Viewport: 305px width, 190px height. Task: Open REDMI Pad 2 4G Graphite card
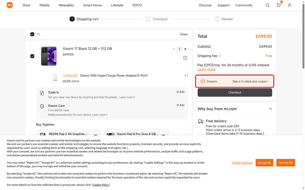coord(69,133)
